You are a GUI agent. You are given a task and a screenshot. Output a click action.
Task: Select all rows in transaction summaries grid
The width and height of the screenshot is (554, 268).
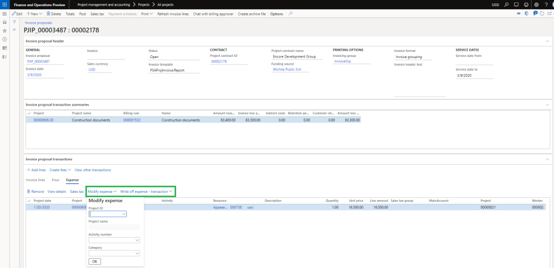click(x=29, y=113)
